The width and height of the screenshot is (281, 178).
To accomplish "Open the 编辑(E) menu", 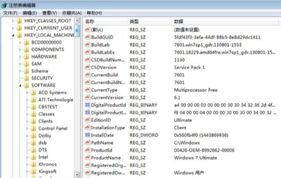I will click(30, 13).
